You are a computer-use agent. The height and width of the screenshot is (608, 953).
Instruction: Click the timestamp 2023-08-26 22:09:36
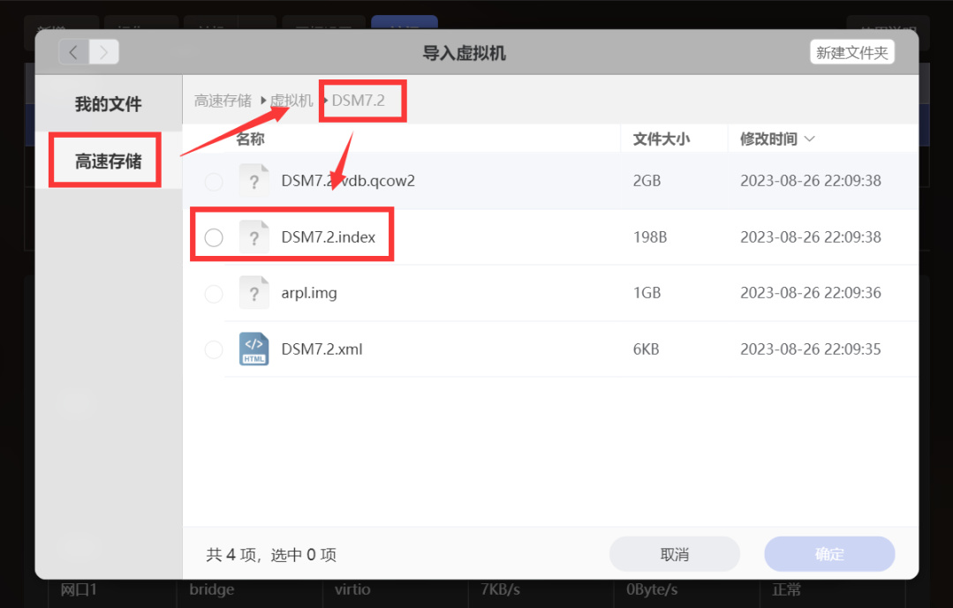810,293
